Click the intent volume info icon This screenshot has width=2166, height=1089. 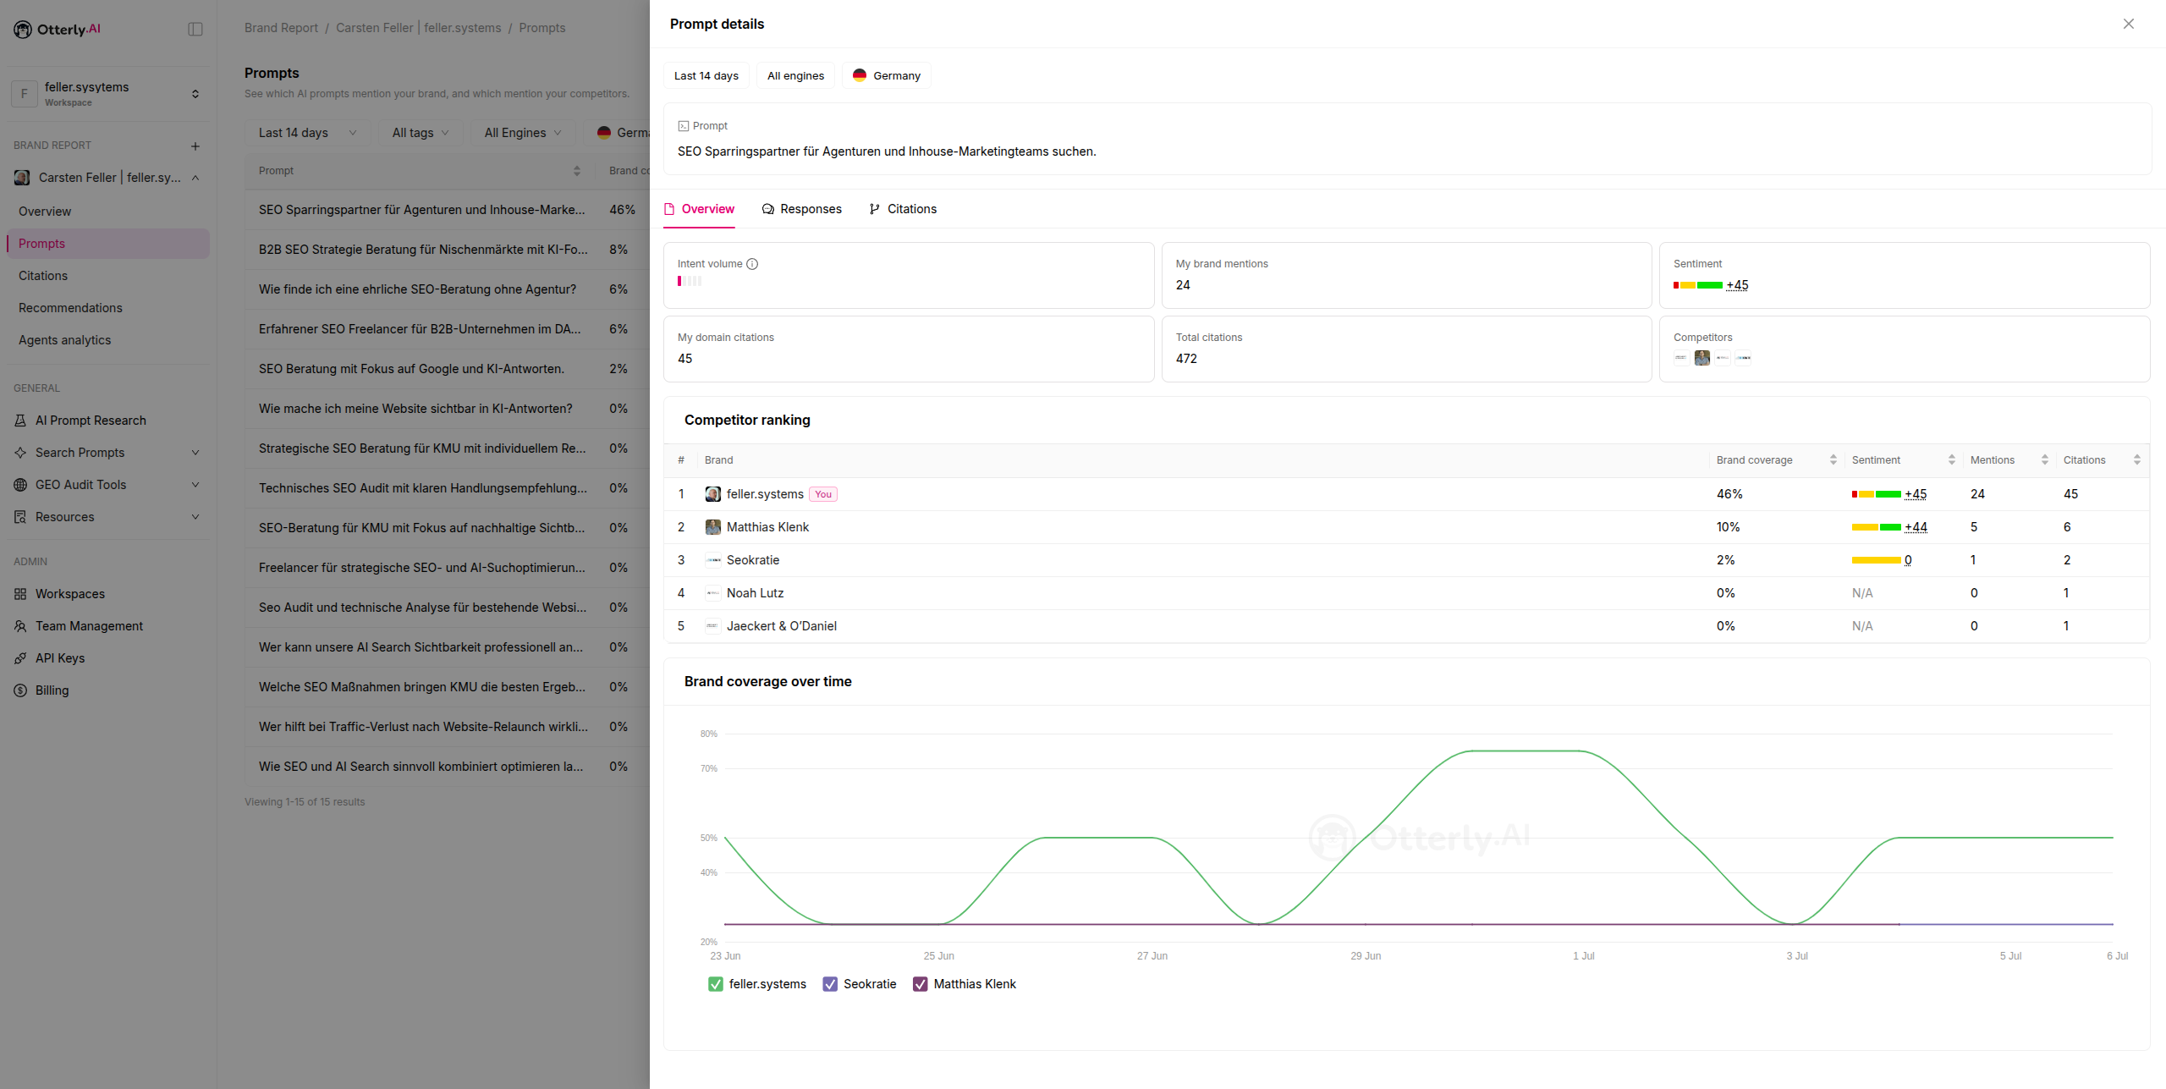tap(752, 264)
